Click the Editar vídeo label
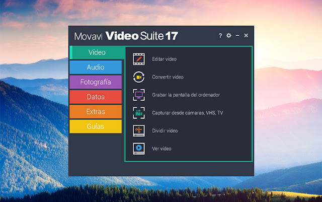Screen dimensions: 322x202 click(165, 59)
